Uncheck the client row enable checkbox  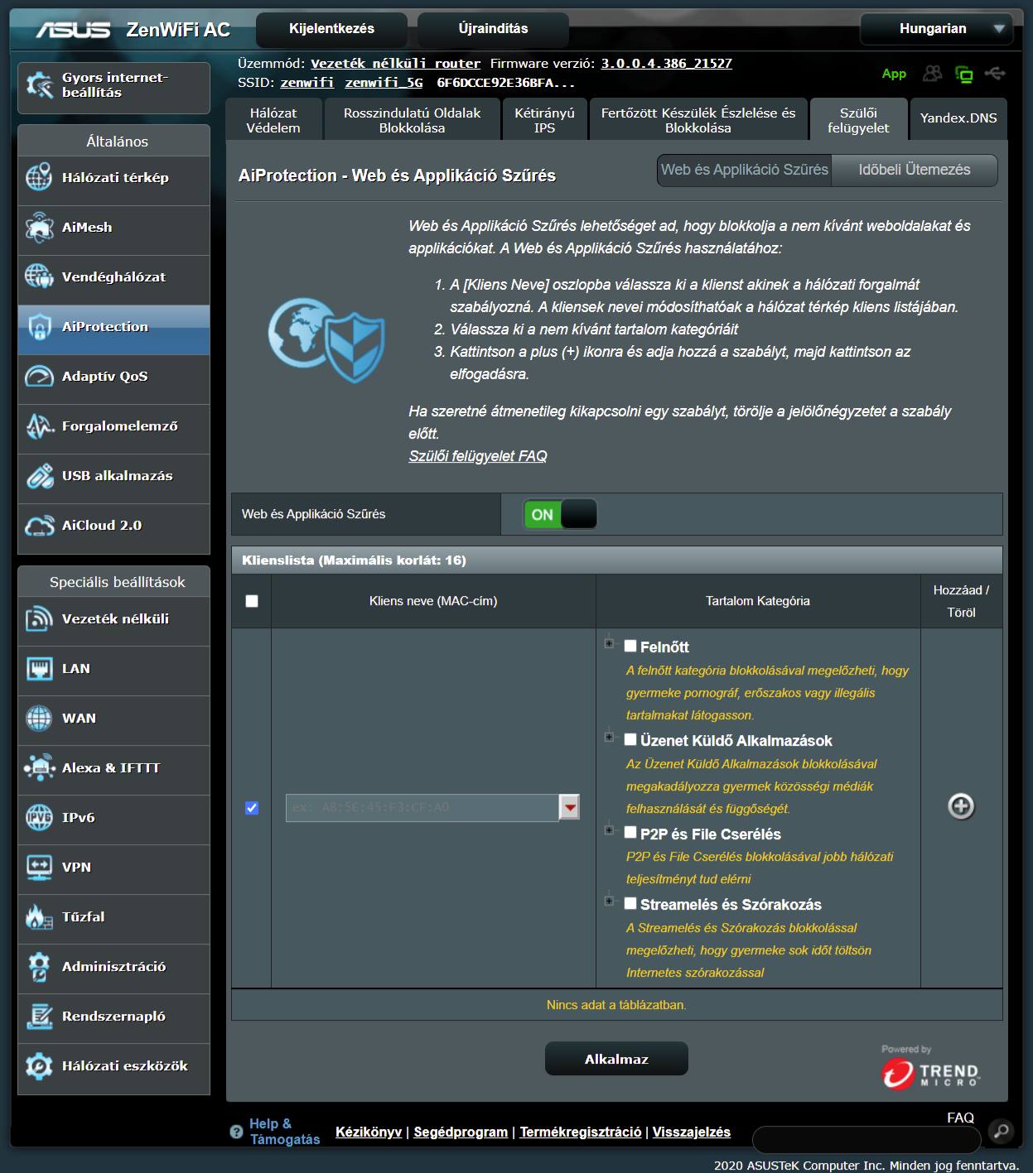click(x=252, y=808)
